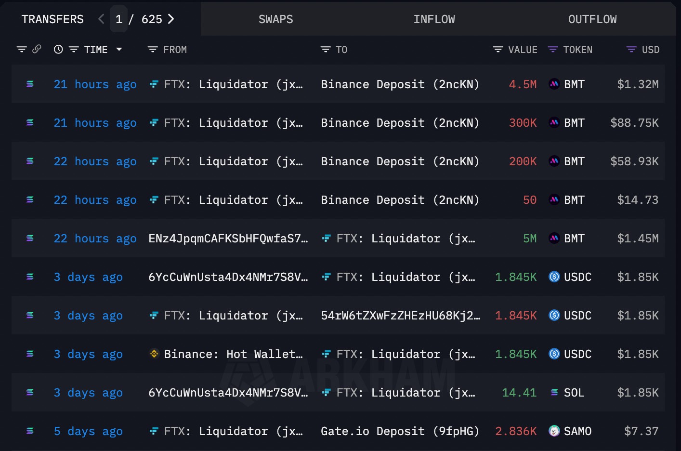Viewport: 681px width, 451px height.
Task: Click the BMT token icon in the $1.32M row
Action: pyautogui.click(x=554, y=84)
